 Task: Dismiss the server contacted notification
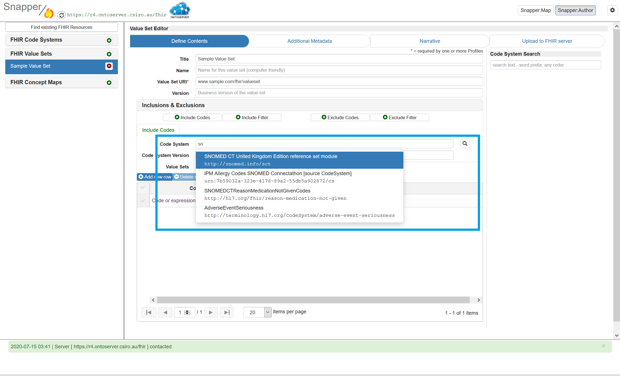tap(603, 346)
